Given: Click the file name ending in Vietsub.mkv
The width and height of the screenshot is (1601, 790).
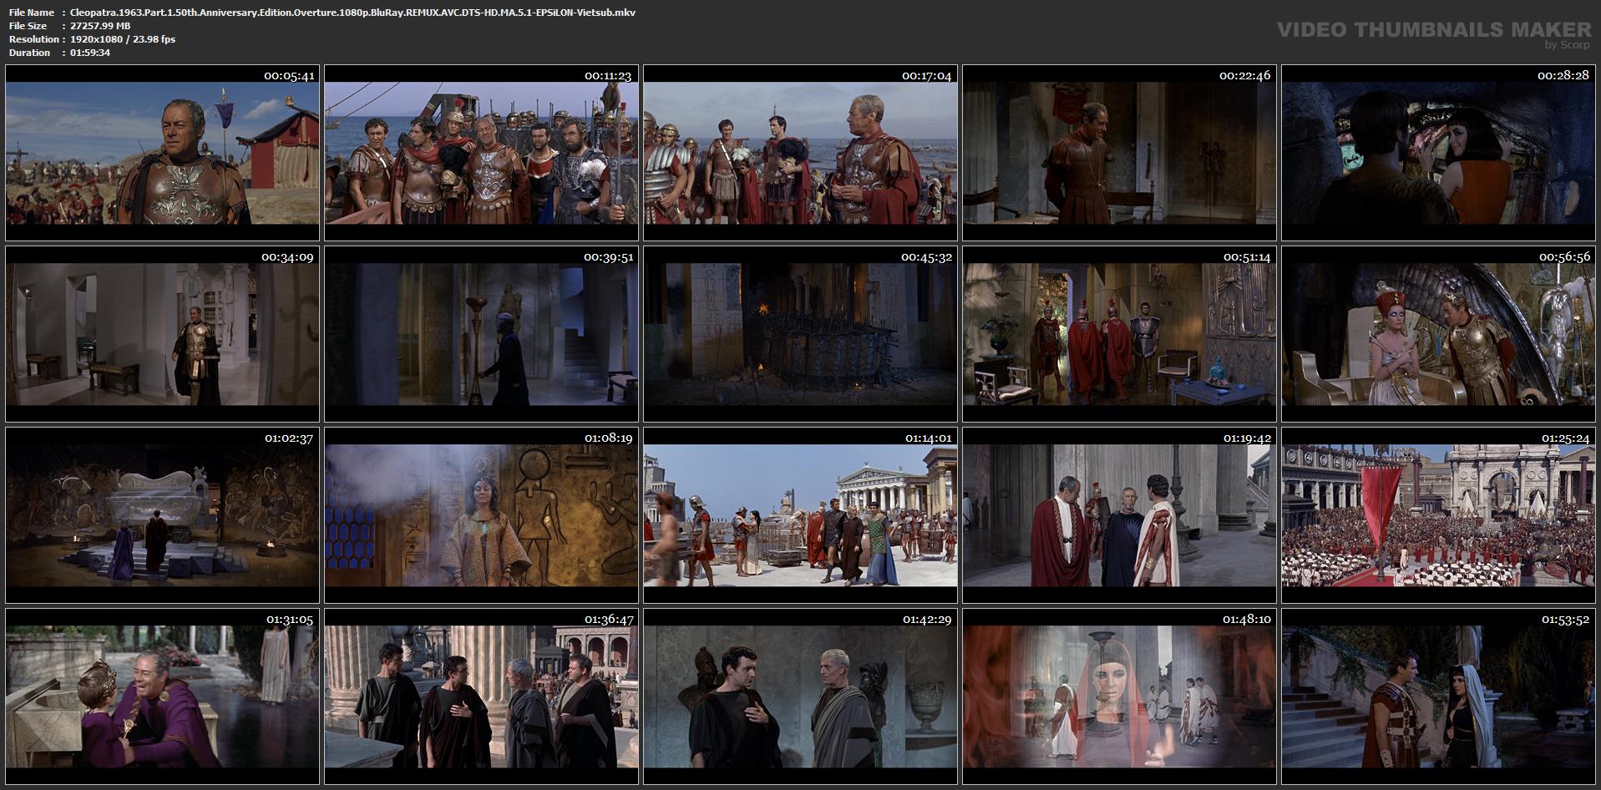Looking at the screenshot, I should pyautogui.click(x=352, y=13).
